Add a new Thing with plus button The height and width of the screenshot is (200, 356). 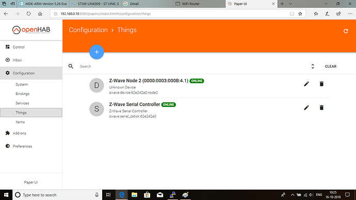(96, 52)
